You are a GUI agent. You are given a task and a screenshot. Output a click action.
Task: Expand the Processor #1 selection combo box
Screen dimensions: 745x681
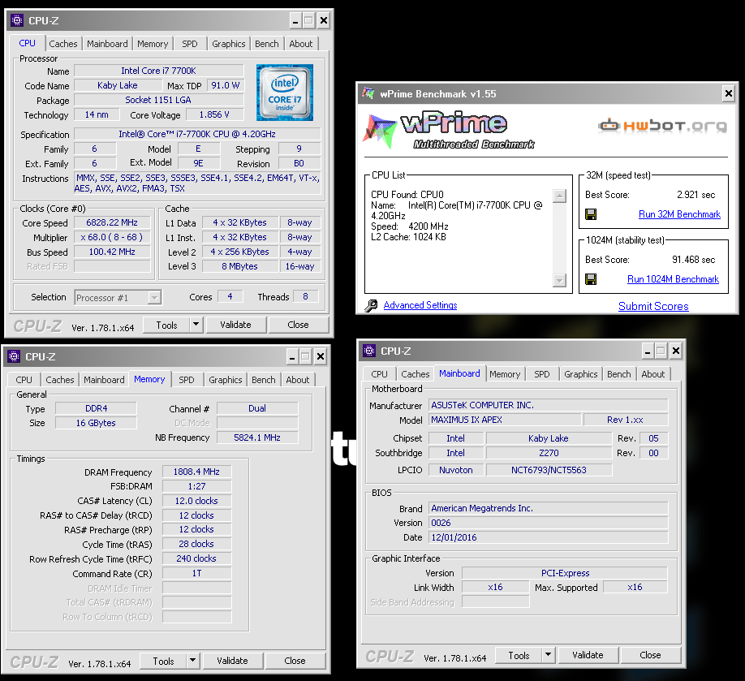tap(154, 298)
